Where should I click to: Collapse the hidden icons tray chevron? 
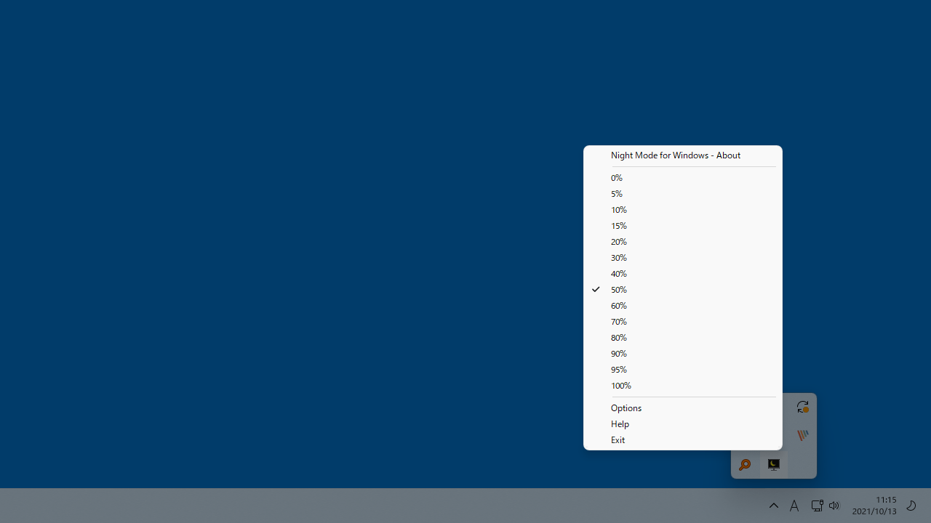(x=774, y=506)
